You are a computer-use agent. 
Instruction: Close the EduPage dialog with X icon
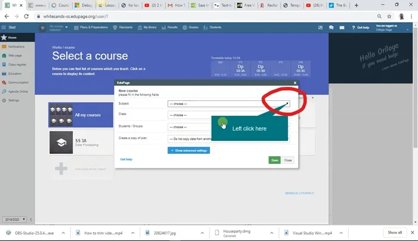pos(294,83)
